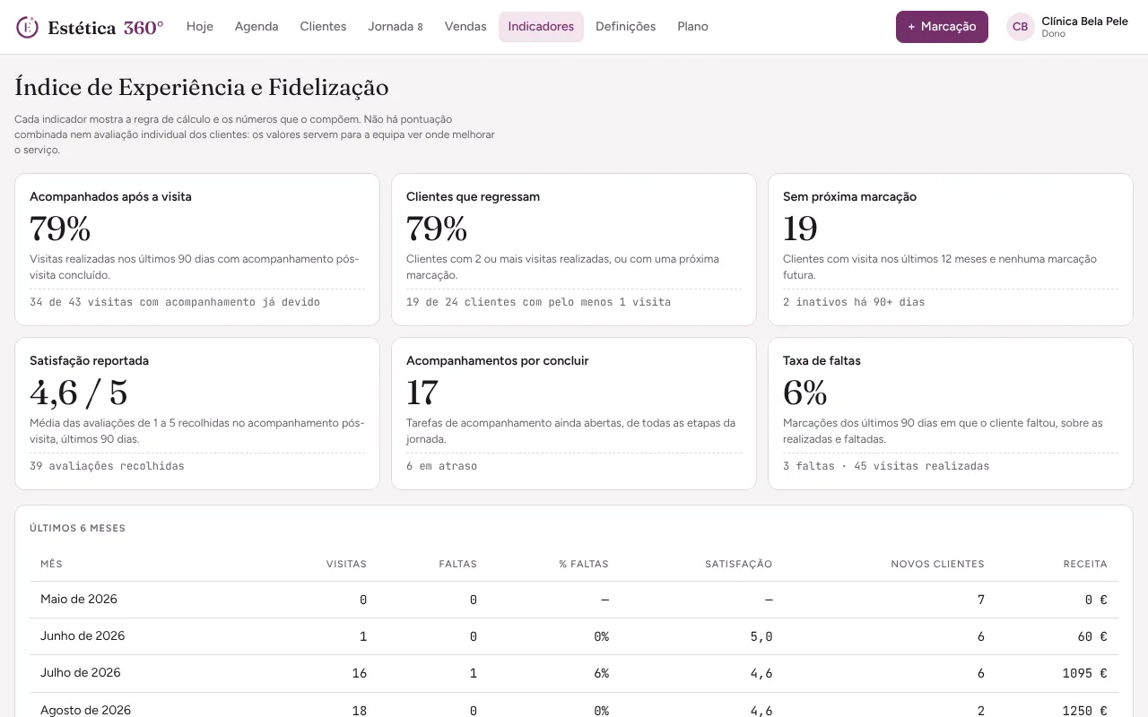The image size is (1148, 717).
Task: Click the Estética 360° logo icon
Action: pos(28,27)
